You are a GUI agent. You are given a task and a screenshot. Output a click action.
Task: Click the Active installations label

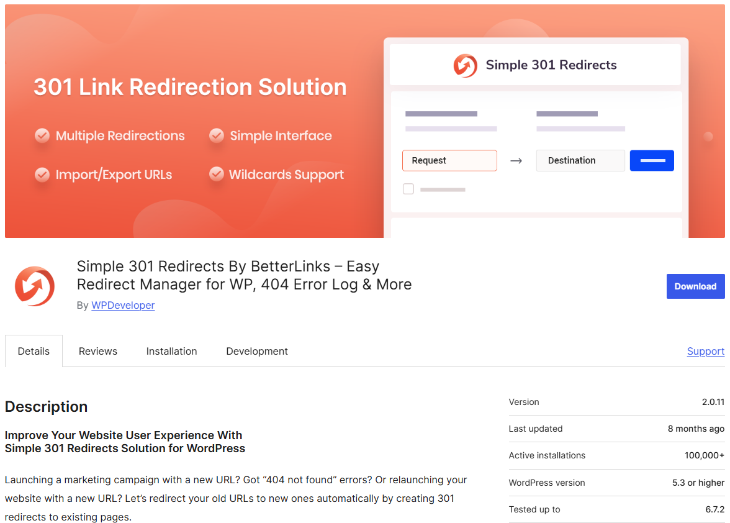tap(547, 455)
